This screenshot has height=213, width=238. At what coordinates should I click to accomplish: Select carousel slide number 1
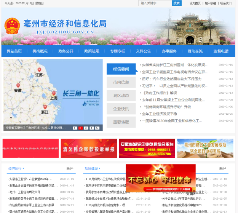point(75,128)
